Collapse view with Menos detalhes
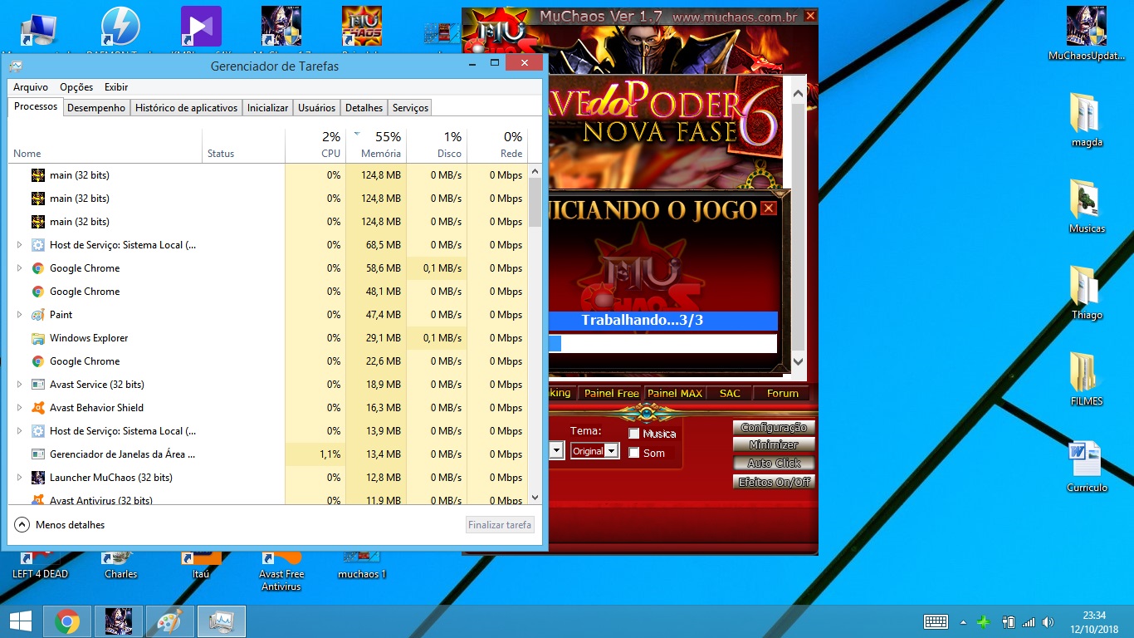This screenshot has width=1134, height=638. 60,525
